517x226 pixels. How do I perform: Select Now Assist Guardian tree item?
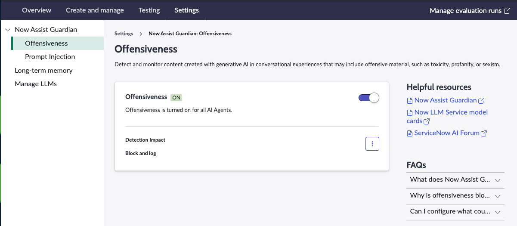[46, 30]
